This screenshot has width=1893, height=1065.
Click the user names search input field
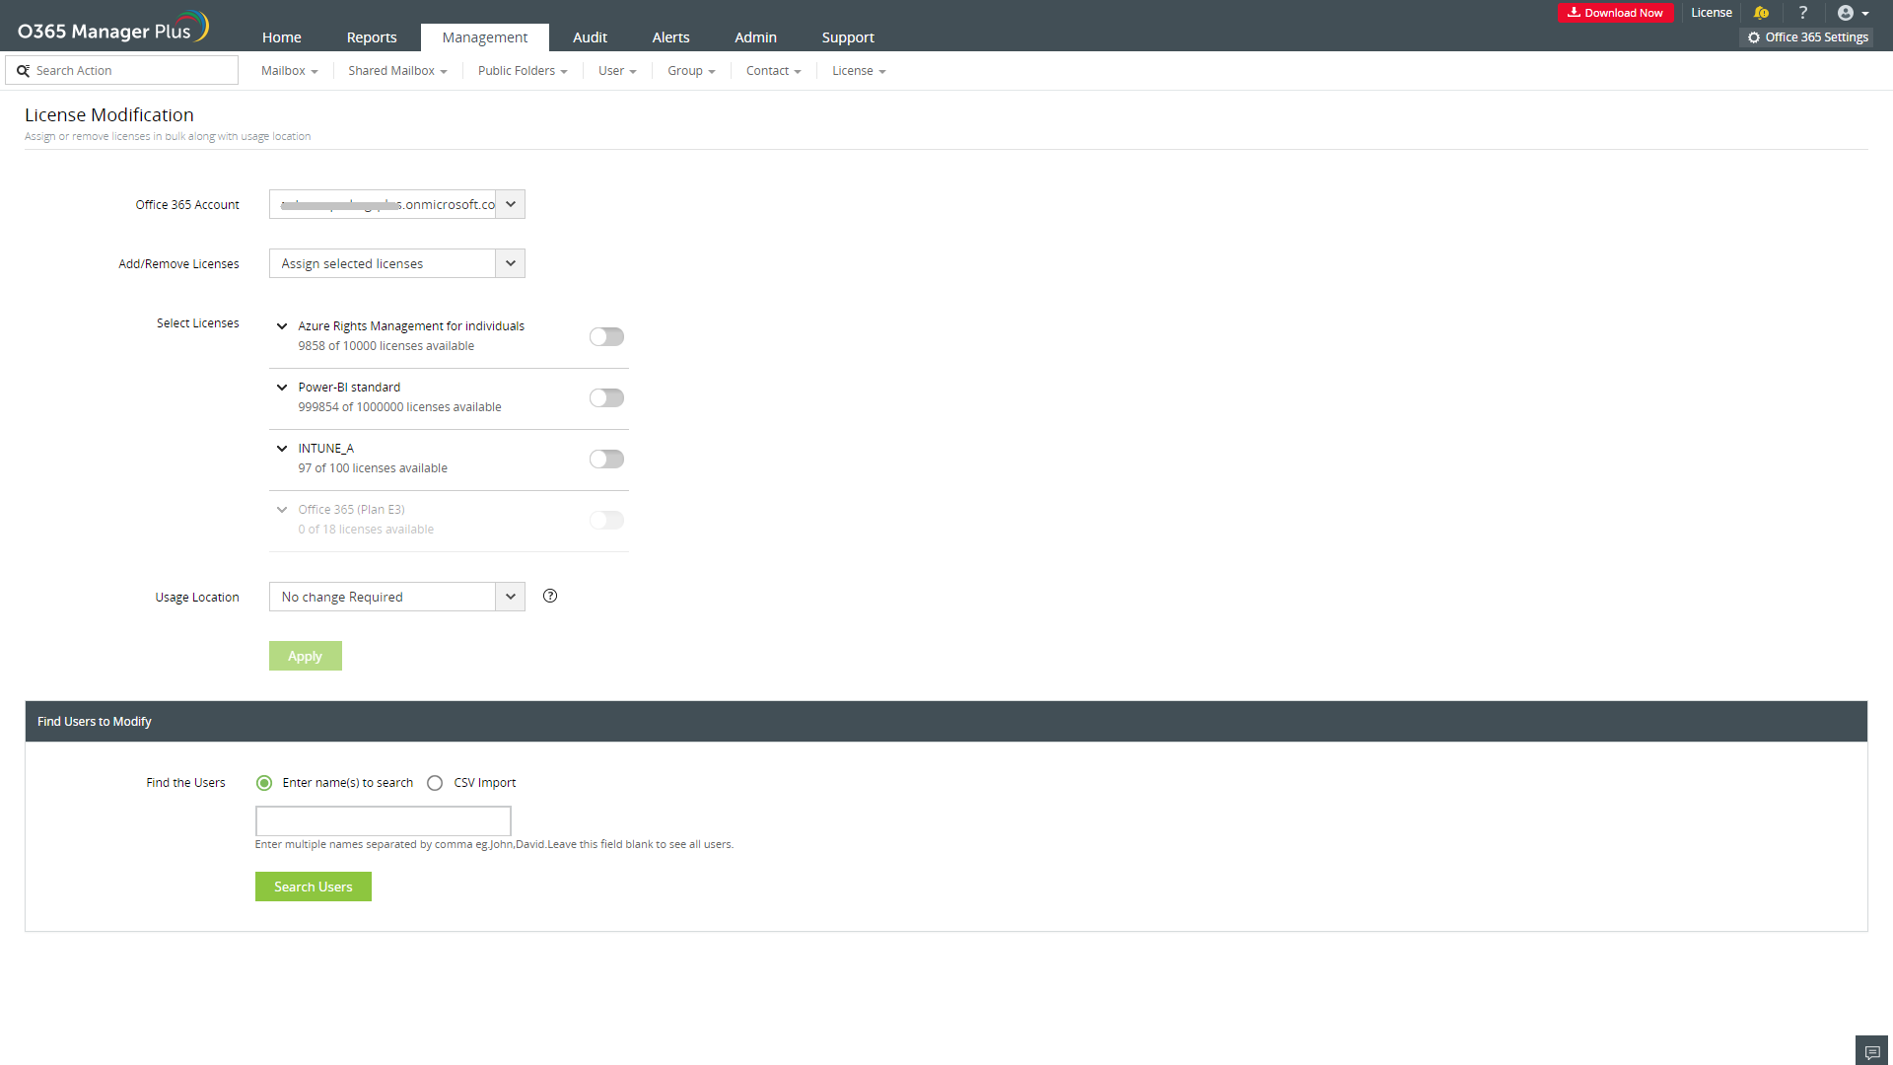click(383, 820)
